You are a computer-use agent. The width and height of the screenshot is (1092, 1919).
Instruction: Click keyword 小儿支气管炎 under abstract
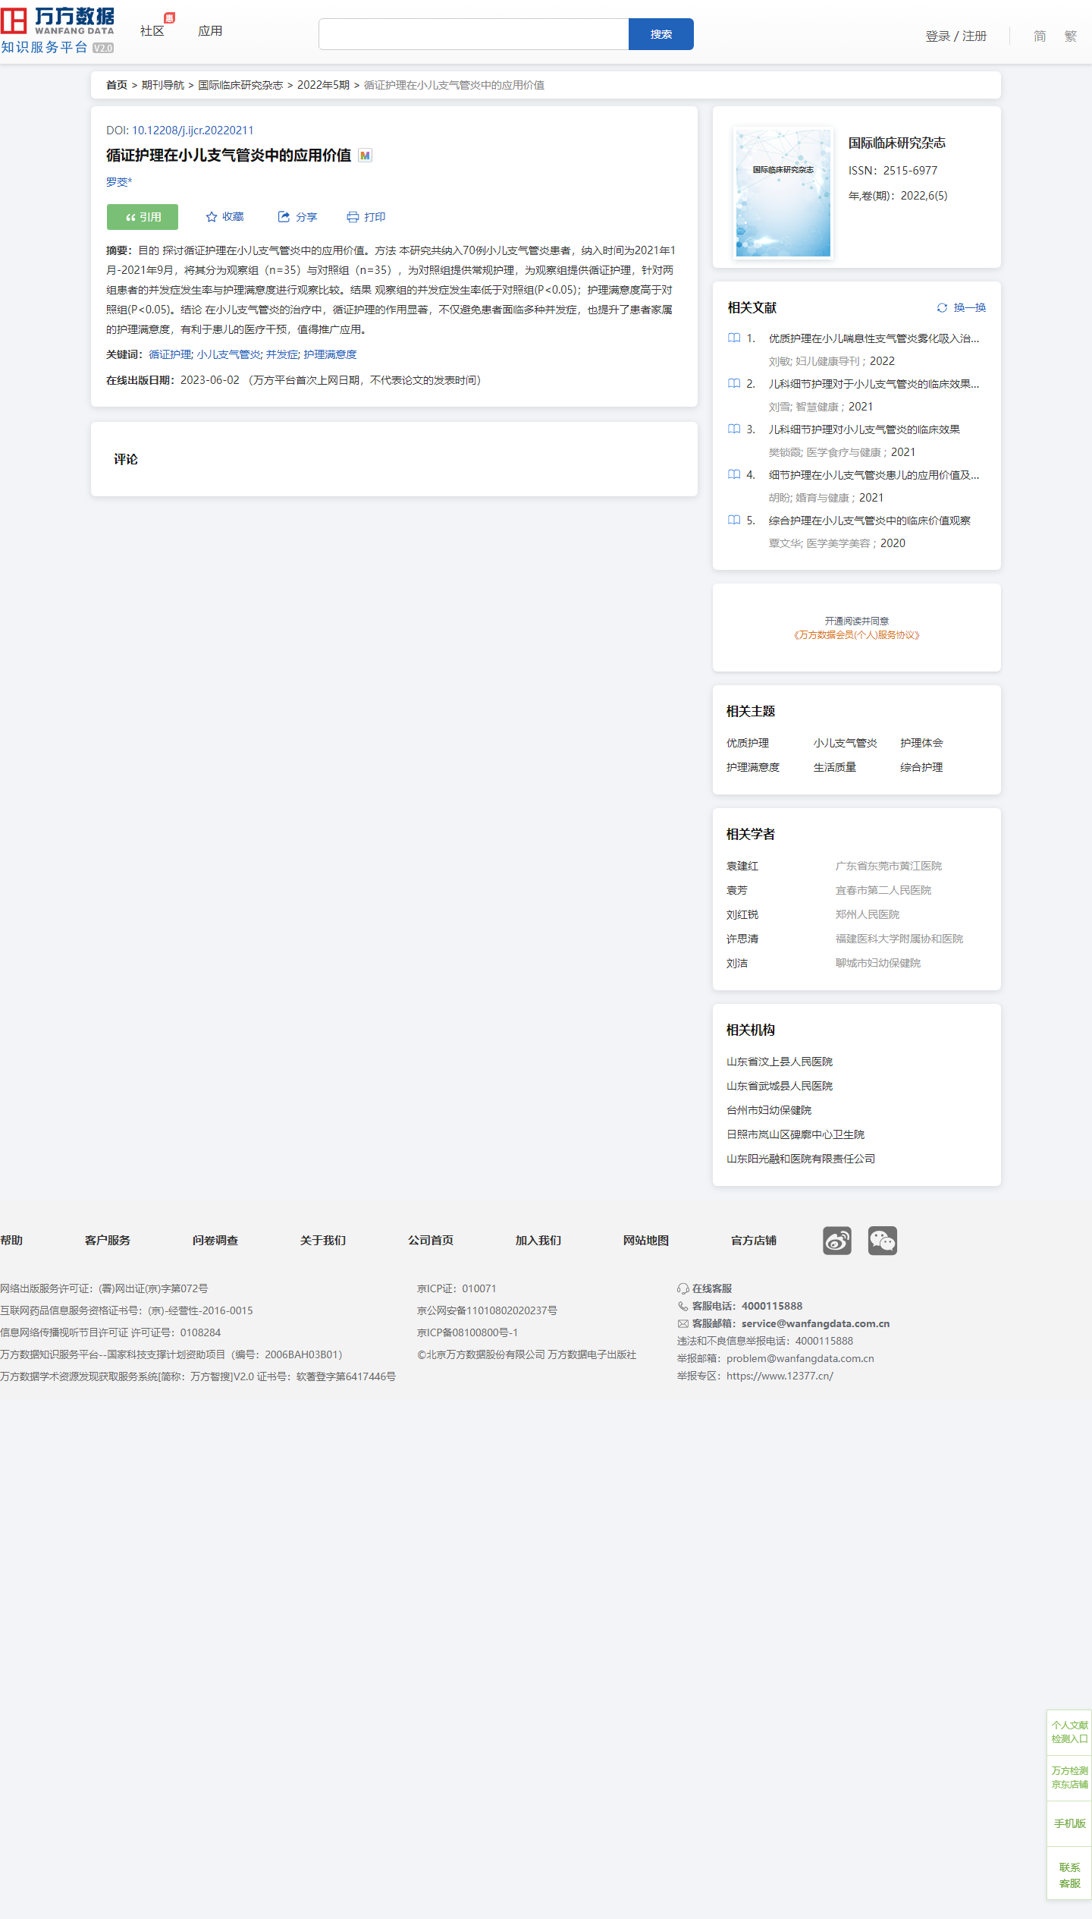(229, 354)
